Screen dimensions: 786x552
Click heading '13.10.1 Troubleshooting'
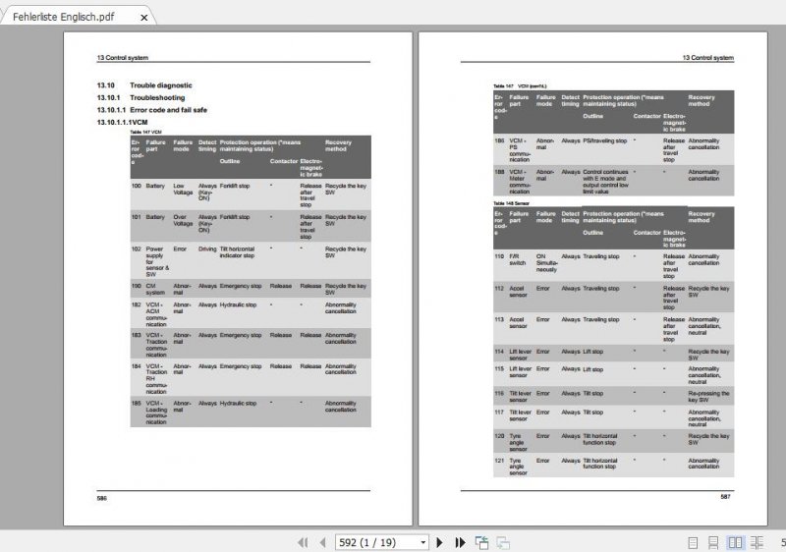[140, 97]
